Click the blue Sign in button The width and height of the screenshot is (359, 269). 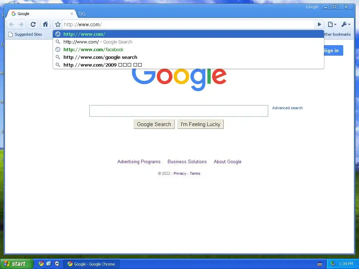point(333,50)
